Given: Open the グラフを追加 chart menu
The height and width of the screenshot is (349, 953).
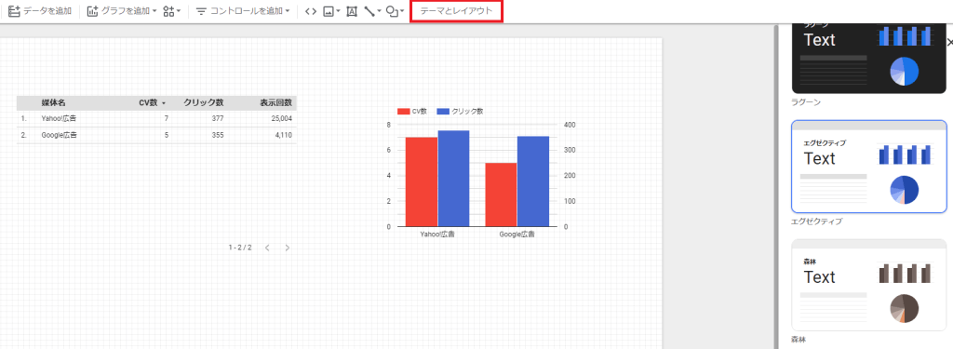Looking at the screenshot, I should (x=122, y=11).
